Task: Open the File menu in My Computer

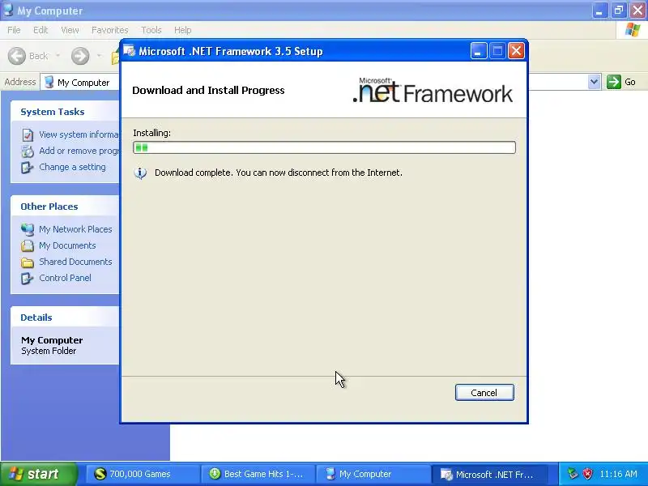Action: click(x=14, y=30)
